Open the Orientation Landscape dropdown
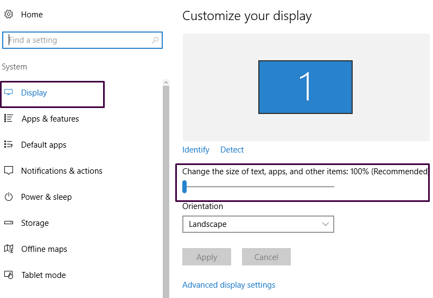 pos(258,224)
